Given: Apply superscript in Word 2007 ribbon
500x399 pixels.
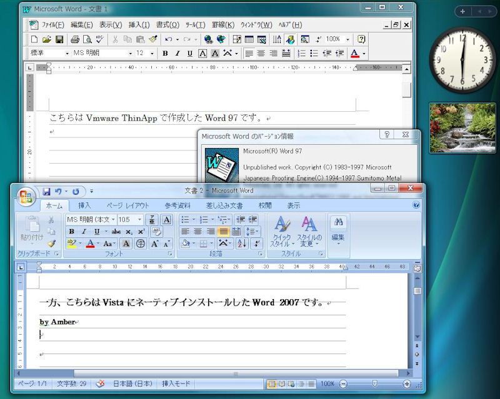Looking at the screenshot, I should pos(141,232).
